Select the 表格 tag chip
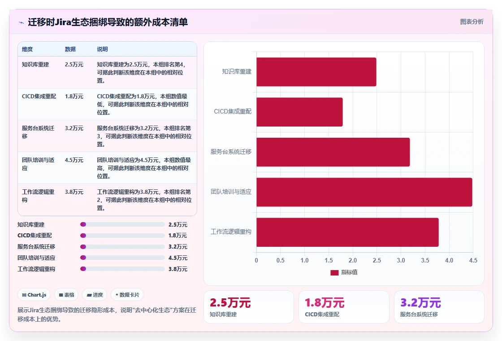 click(x=66, y=295)
